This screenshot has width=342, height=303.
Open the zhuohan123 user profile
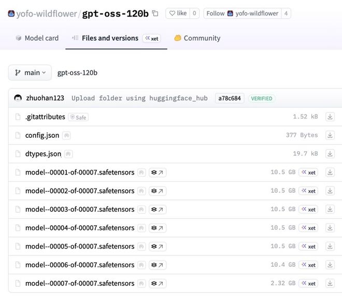[45, 98]
